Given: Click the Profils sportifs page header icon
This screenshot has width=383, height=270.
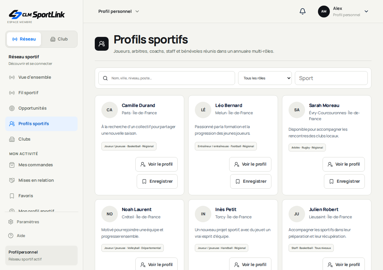Looking at the screenshot, I should point(102,44).
